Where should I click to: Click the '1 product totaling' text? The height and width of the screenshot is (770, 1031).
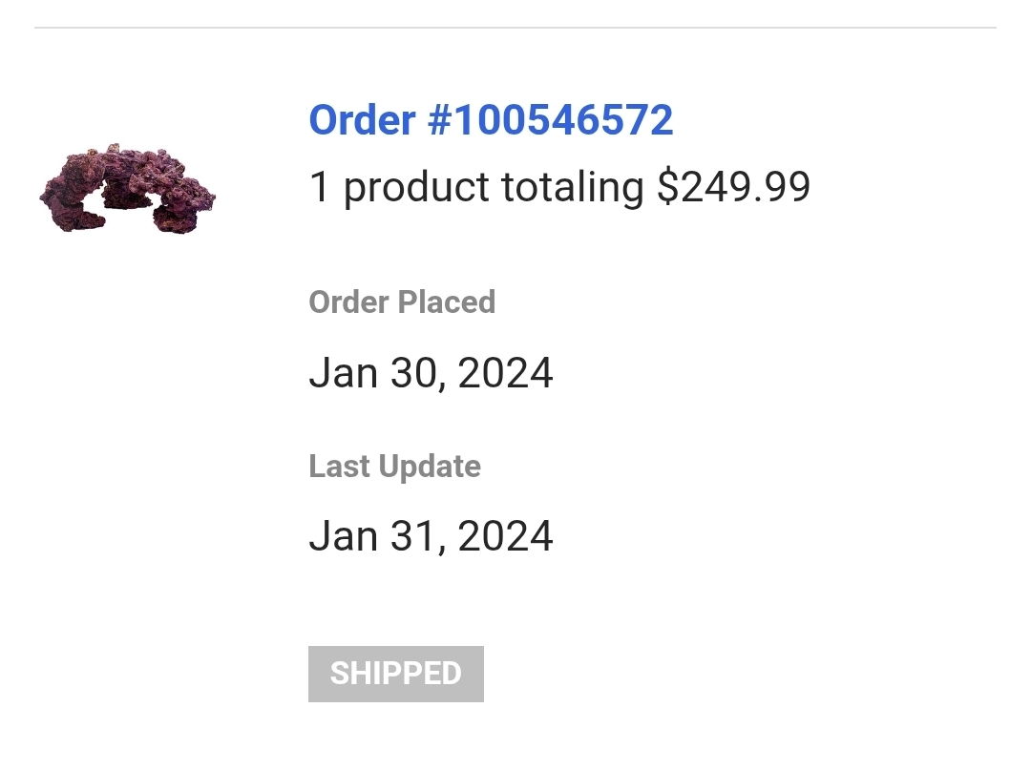click(476, 187)
